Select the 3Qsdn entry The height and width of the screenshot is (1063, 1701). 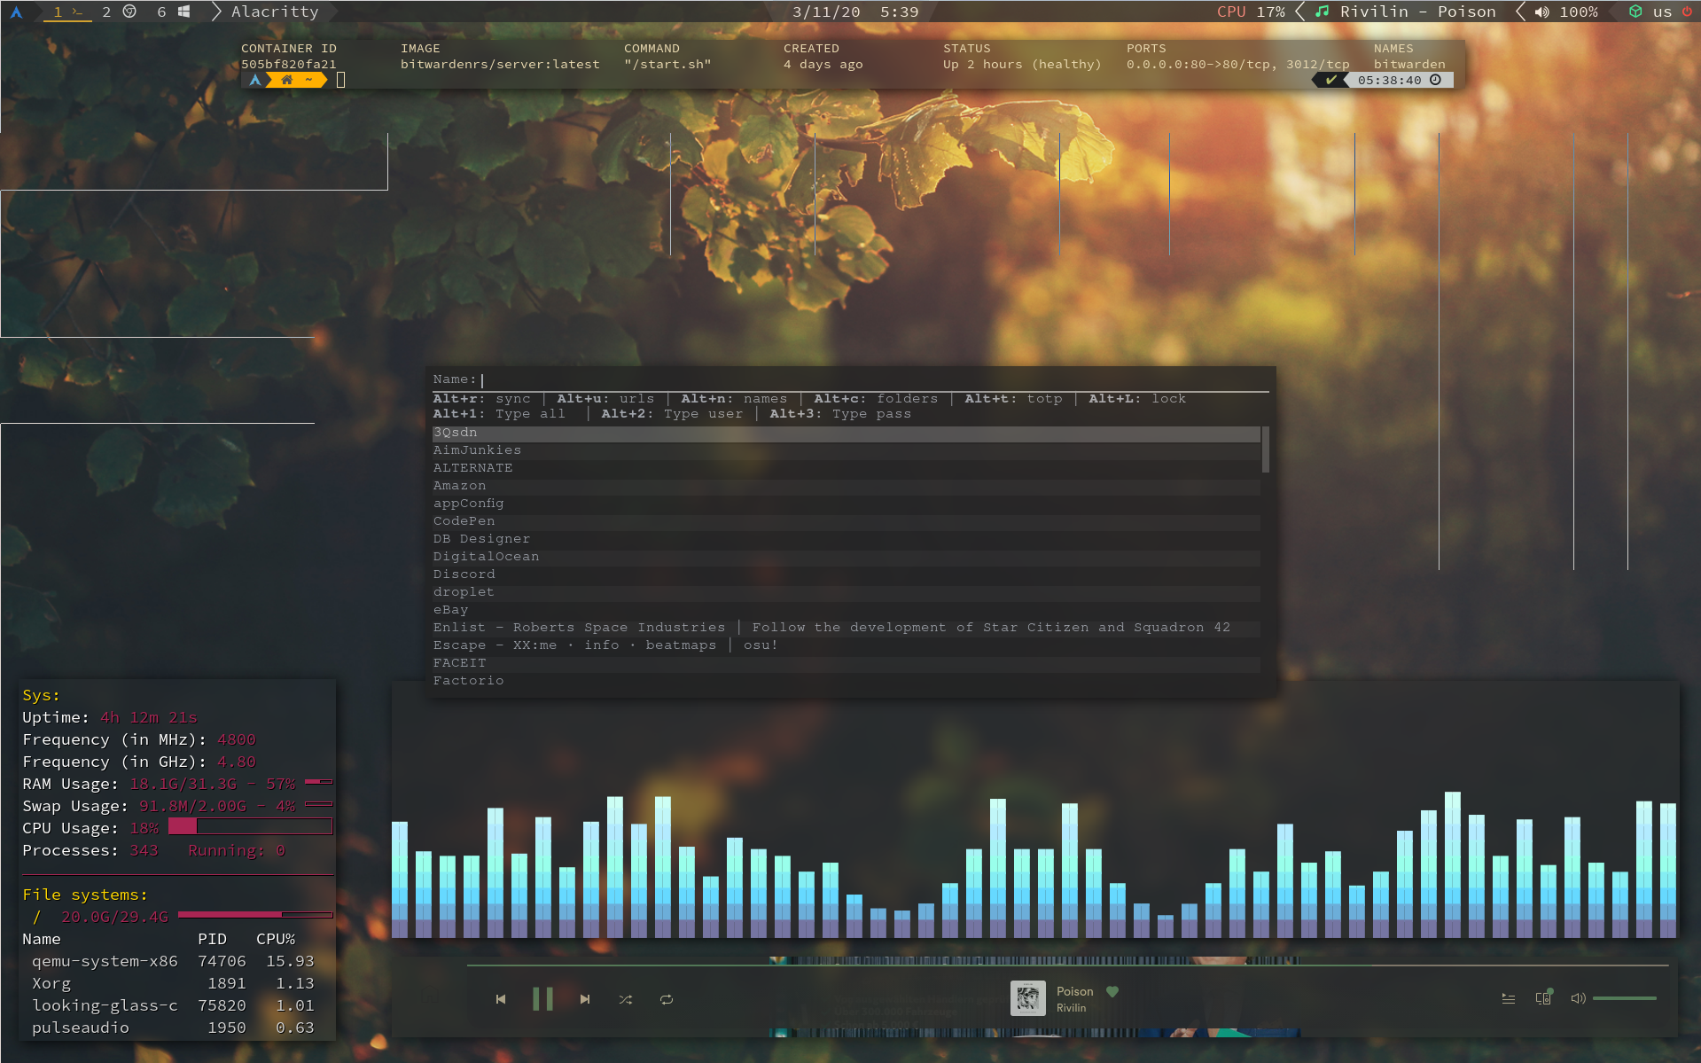point(847,433)
